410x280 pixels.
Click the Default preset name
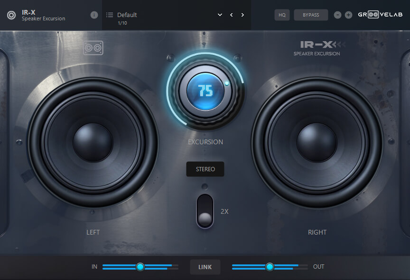(127, 15)
